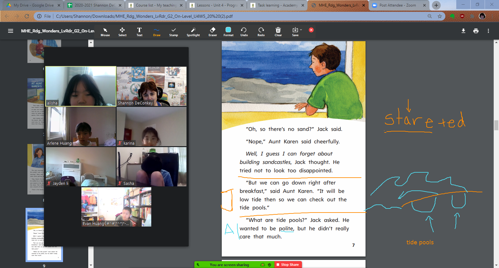Select karina's video tile
The height and width of the screenshot is (268, 499).
point(152,127)
